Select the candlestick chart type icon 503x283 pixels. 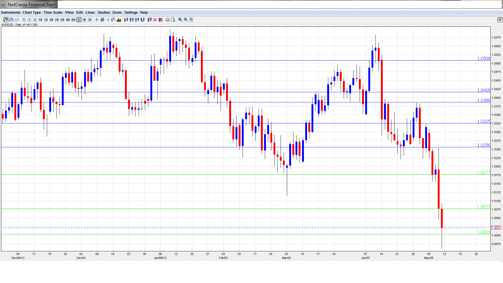[6, 20]
